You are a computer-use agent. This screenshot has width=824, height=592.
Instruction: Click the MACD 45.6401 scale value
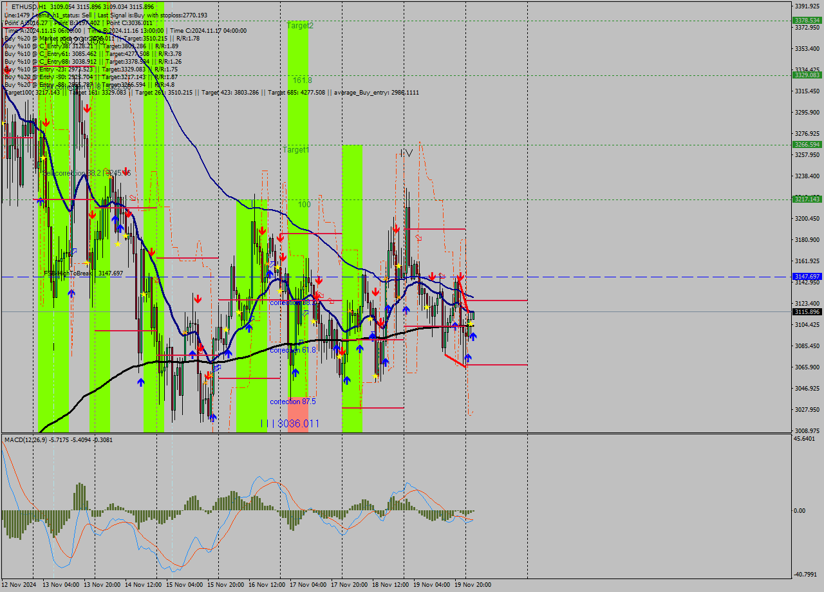coord(805,438)
